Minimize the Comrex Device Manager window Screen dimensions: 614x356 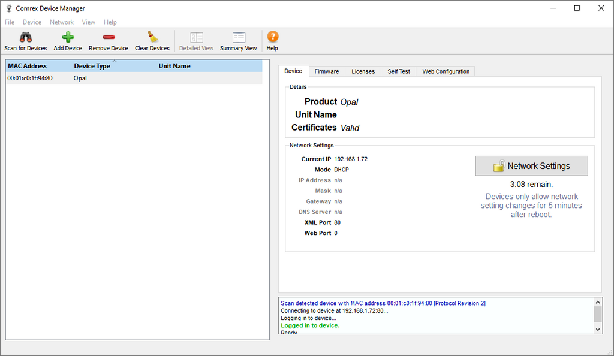point(553,8)
